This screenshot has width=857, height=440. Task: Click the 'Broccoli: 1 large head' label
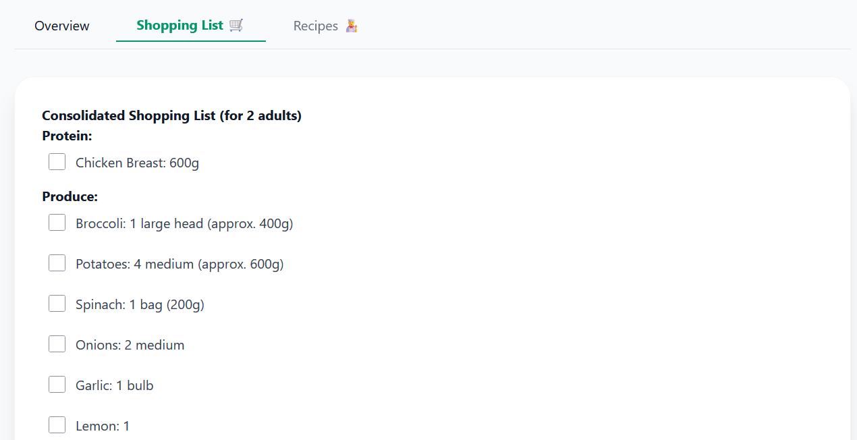[184, 223]
